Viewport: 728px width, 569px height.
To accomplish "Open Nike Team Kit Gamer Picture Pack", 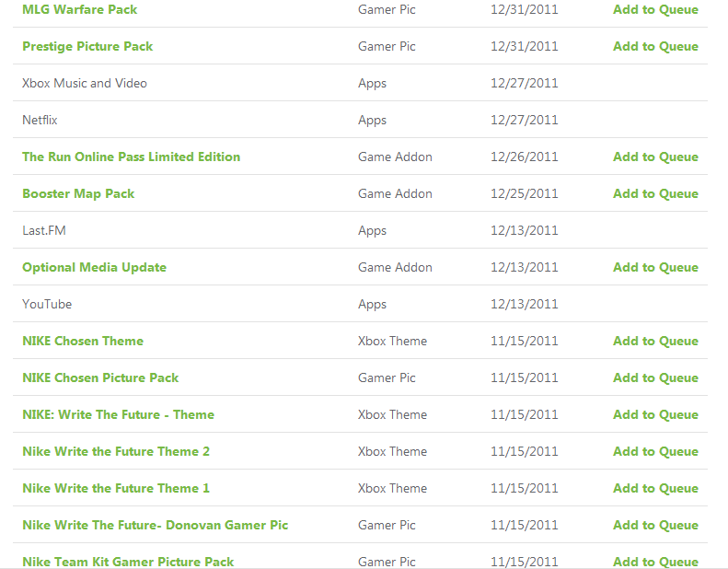I will point(128,562).
